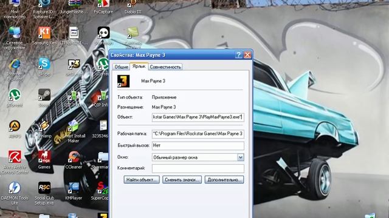The height and width of the screenshot is (218, 389).
Task: Open the Steam desktop shortcut
Action: [44, 98]
